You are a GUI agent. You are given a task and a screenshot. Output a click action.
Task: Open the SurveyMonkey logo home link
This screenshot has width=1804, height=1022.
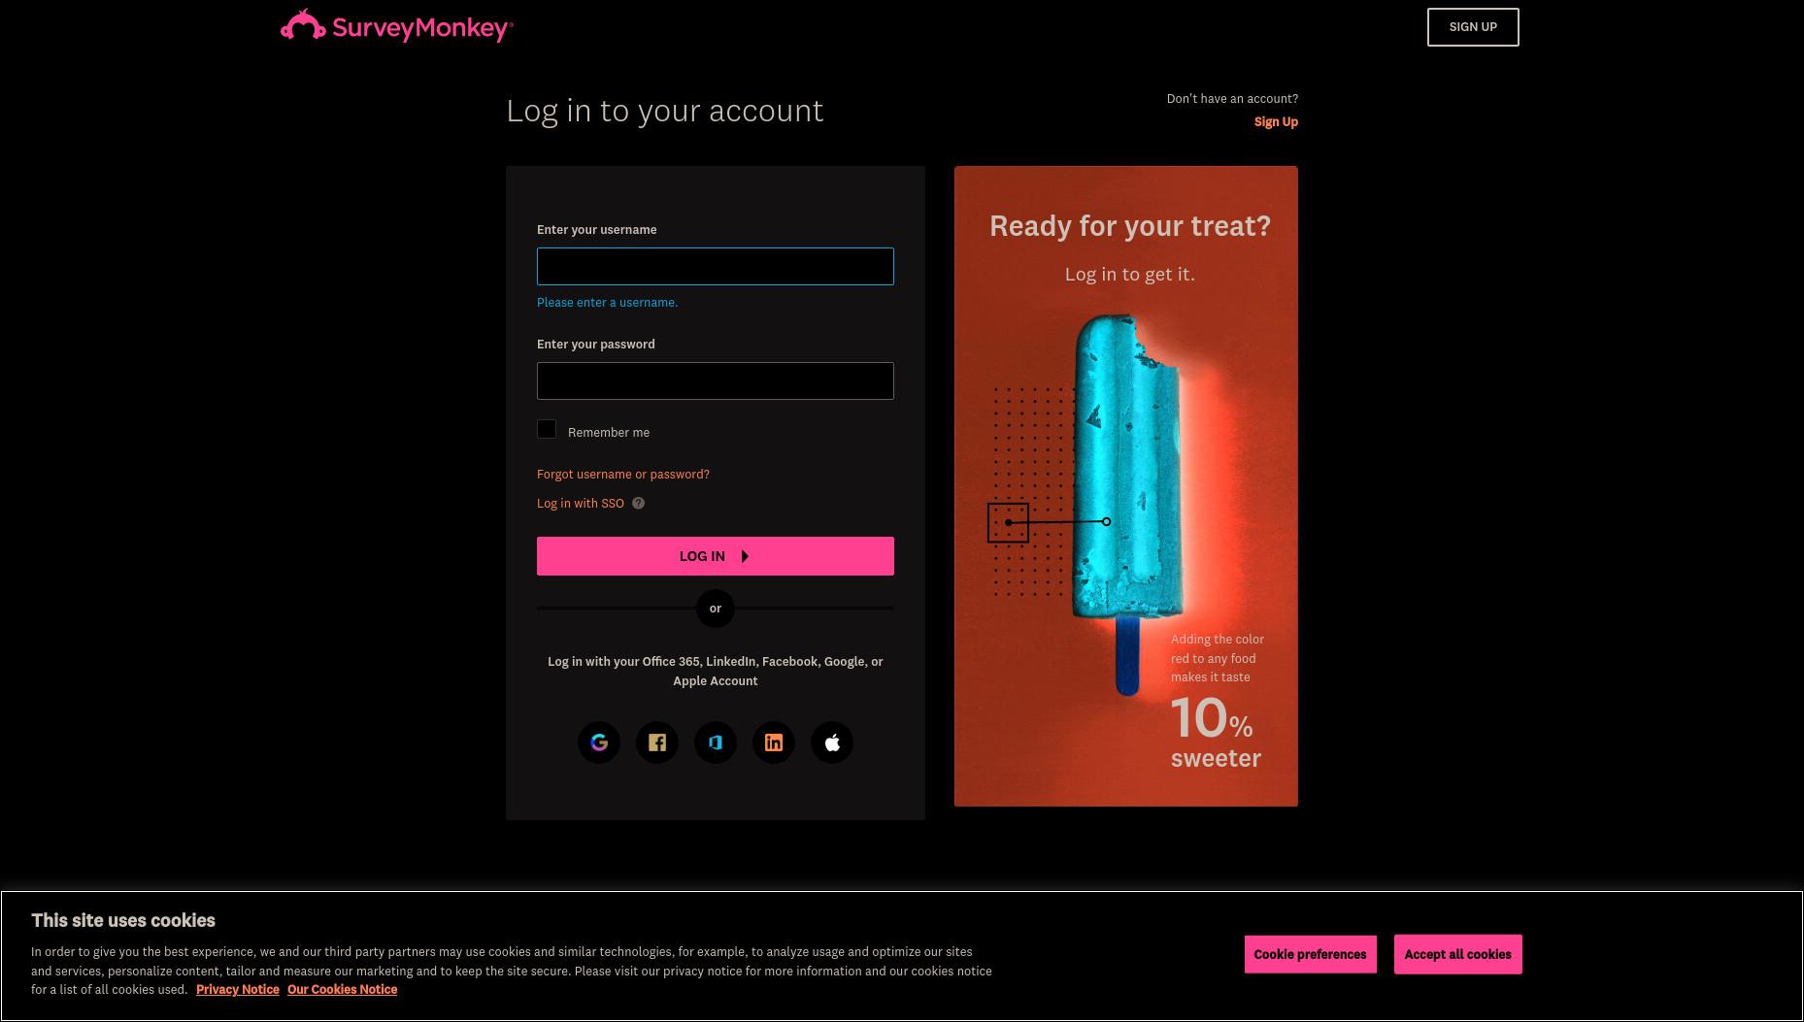[x=396, y=26]
